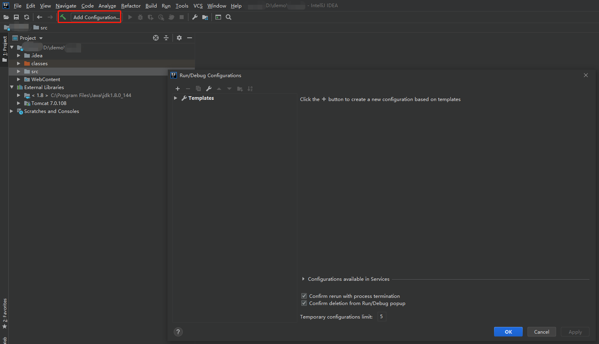Select the WebContent tree row
This screenshot has width=599, height=344.
click(x=102, y=79)
